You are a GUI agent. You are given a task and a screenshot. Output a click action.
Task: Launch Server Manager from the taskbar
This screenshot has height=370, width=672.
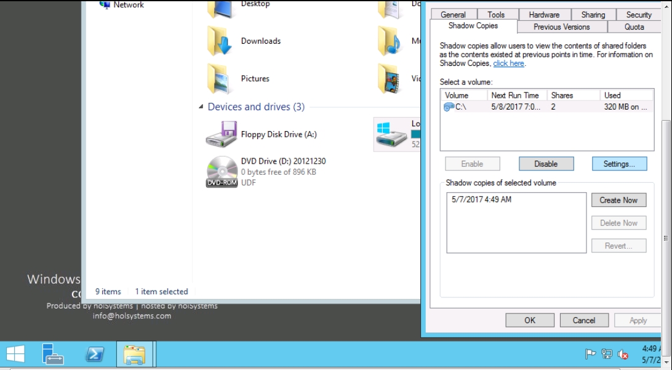53,354
